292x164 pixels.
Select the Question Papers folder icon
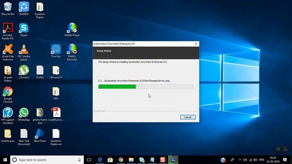tap(40, 10)
